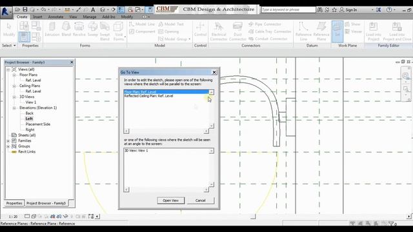Click the Modify arrow tool
413x232 pixels.
tap(9, 29)
